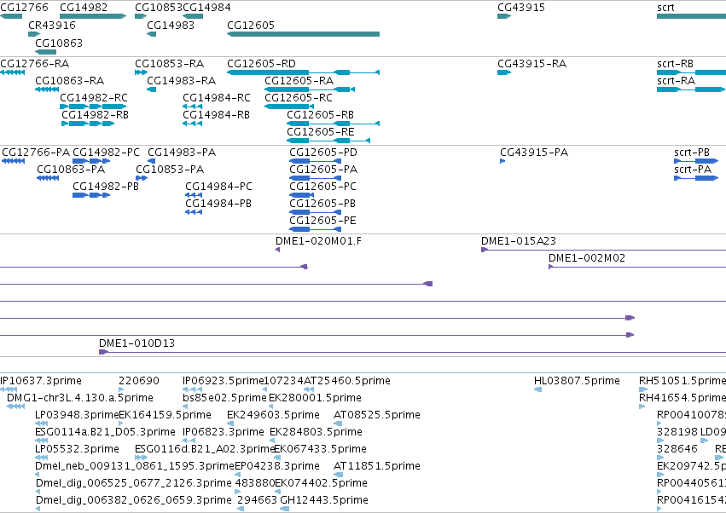Click protein label scrt-PB
The width and height of the screenshot is (726, 513).
pyautogui.click(x=692, y=153)
